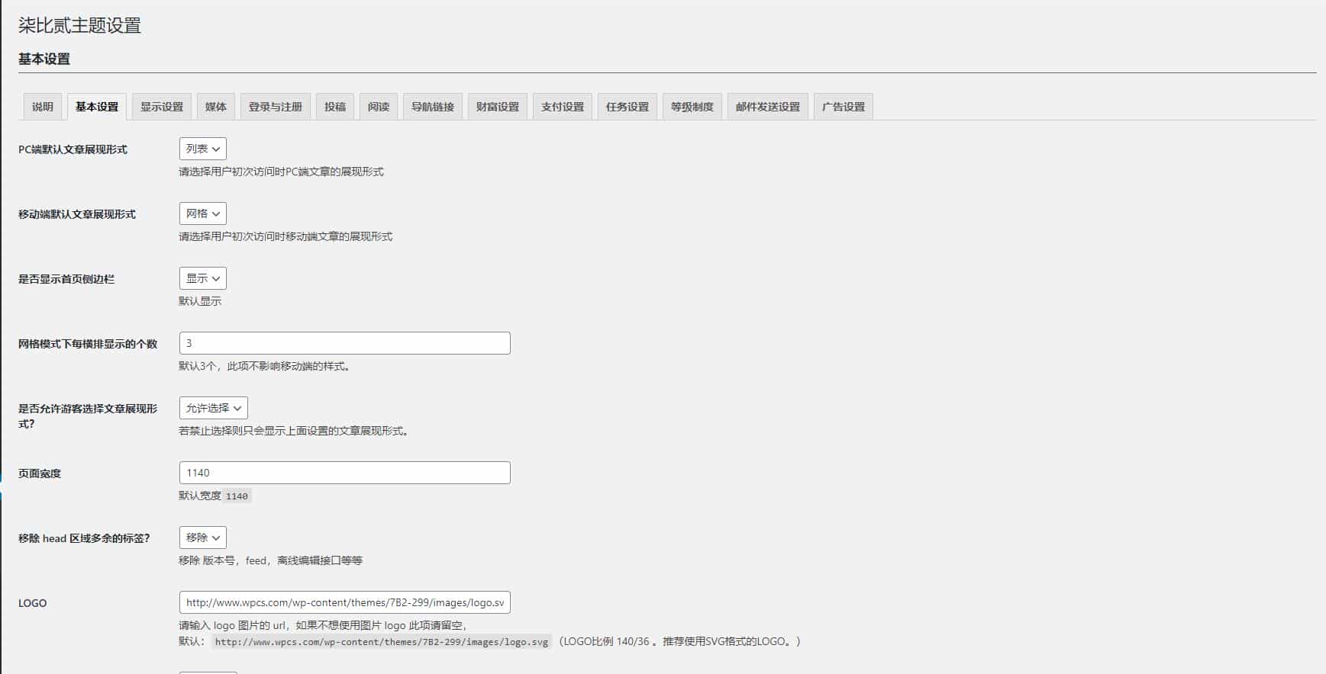Open the 广告设置 tab

[x=844, y=107]
